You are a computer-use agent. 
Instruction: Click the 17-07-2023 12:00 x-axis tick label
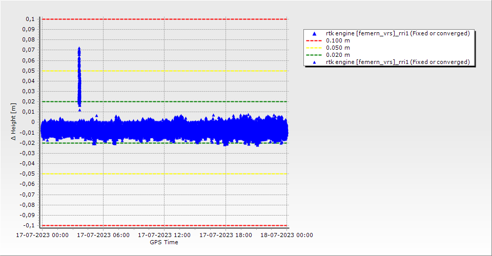[164, 235]
